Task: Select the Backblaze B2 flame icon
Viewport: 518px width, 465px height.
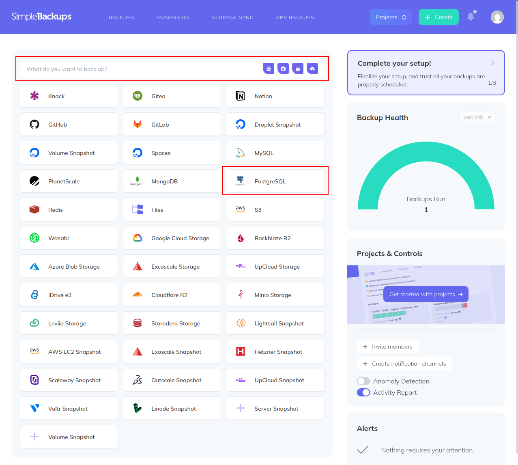Action: coord(241,238)
